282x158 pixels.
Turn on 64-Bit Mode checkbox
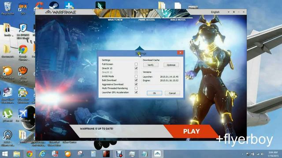point(136,76)
